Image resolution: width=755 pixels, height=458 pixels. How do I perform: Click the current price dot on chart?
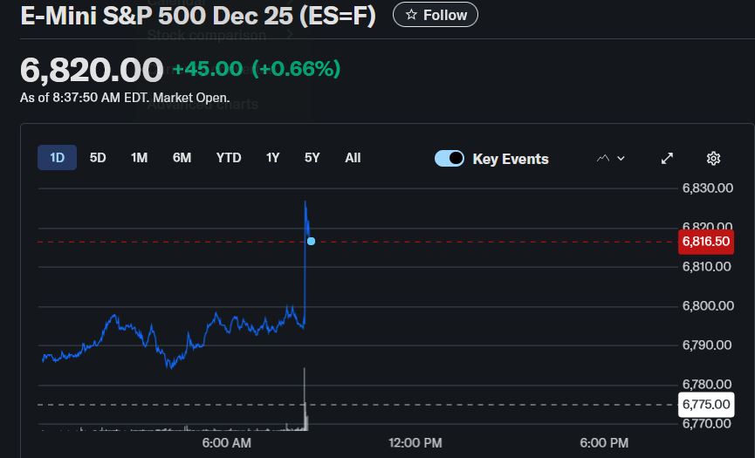coord(311,241)
